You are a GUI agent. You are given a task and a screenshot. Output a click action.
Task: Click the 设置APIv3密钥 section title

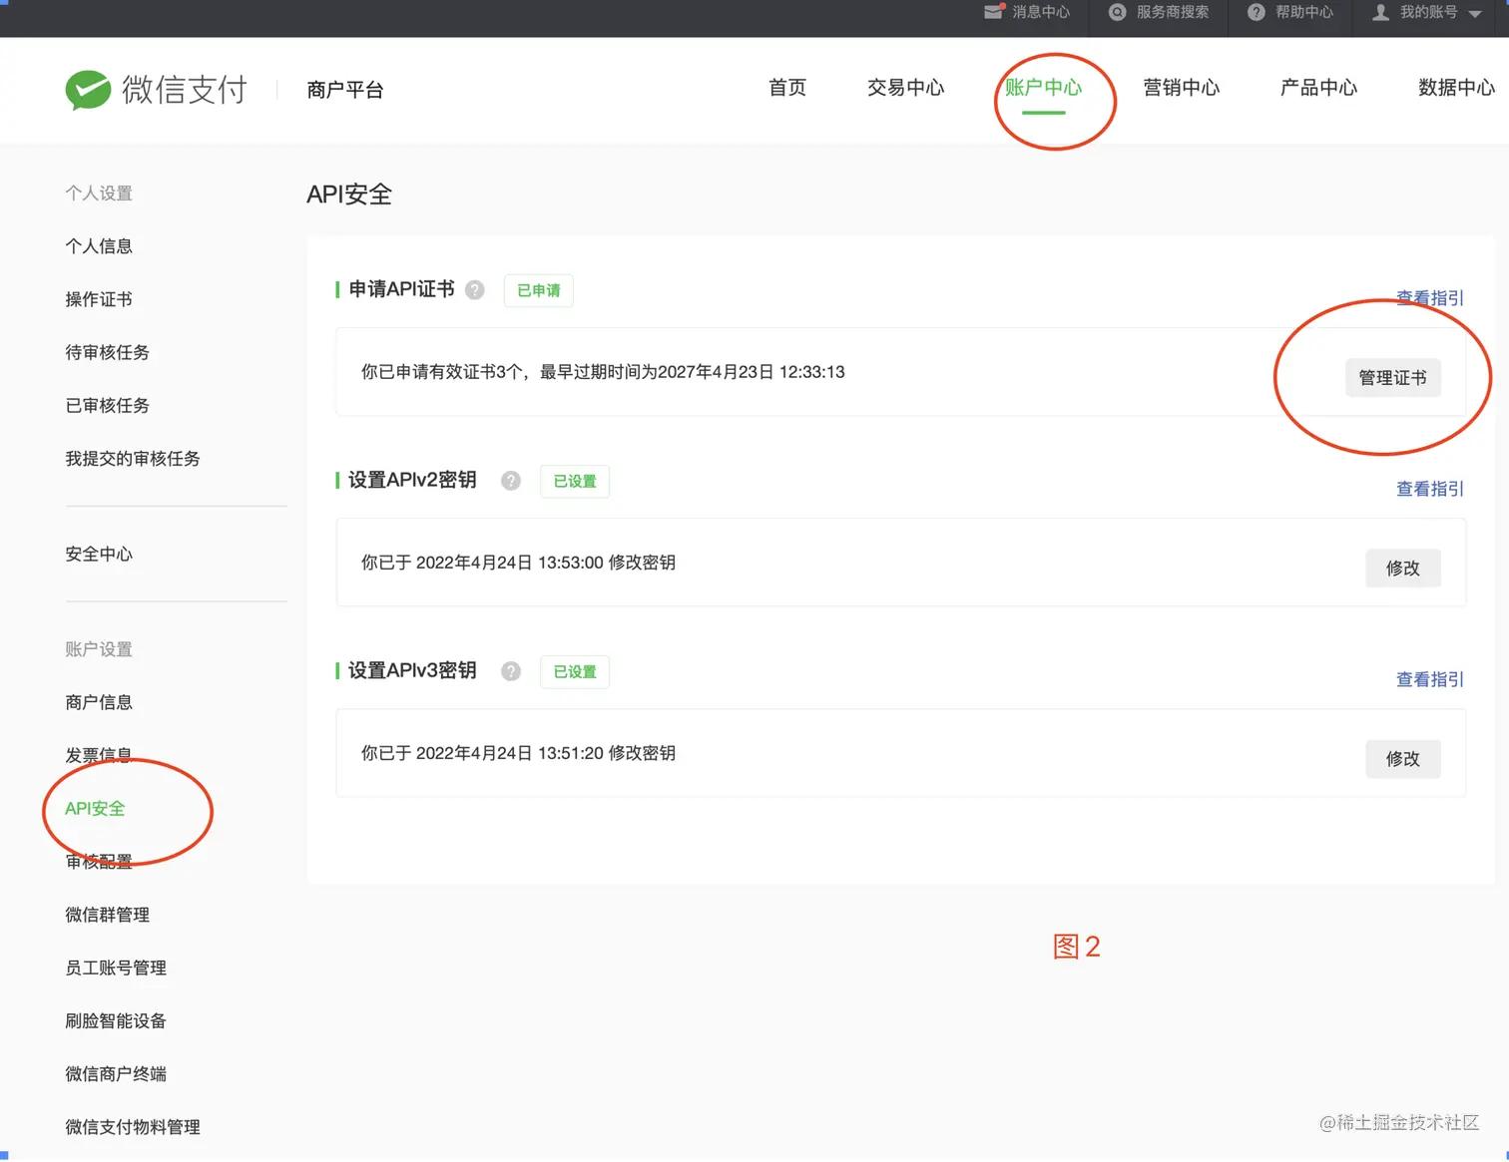[412, 670]
